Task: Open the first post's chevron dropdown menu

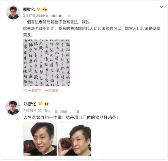Action: pyautogui.click(x=161, y=7)
